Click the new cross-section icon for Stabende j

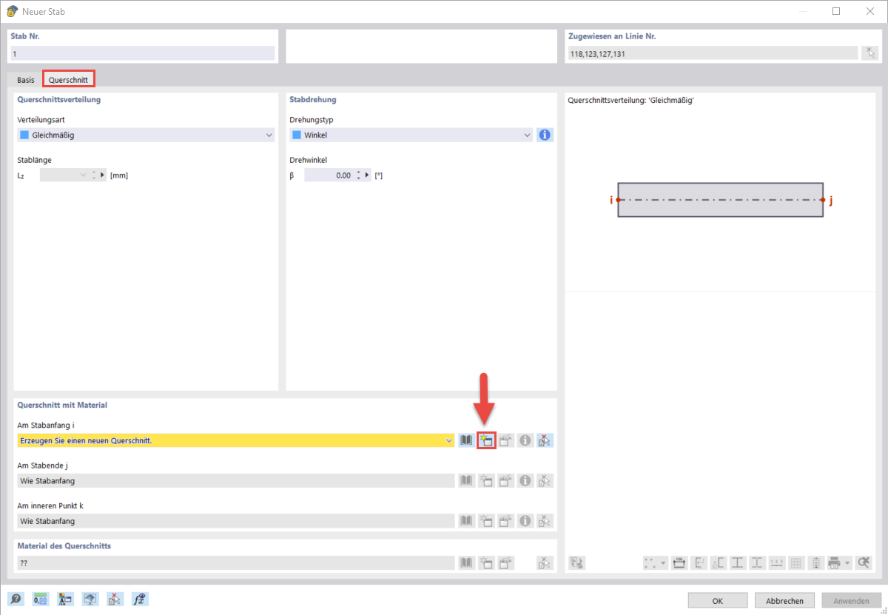point(486,480)
